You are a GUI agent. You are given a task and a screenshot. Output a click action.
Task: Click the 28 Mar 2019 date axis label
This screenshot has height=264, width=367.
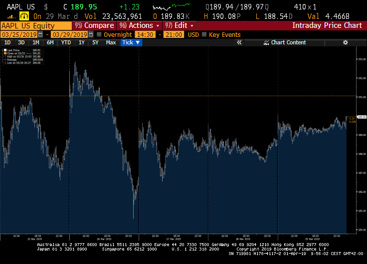[243, 239]
